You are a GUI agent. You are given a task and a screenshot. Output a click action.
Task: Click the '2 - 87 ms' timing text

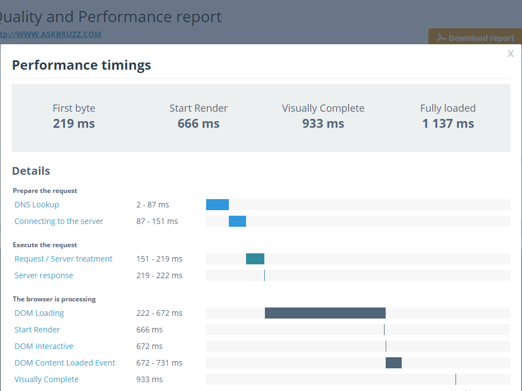152,205
